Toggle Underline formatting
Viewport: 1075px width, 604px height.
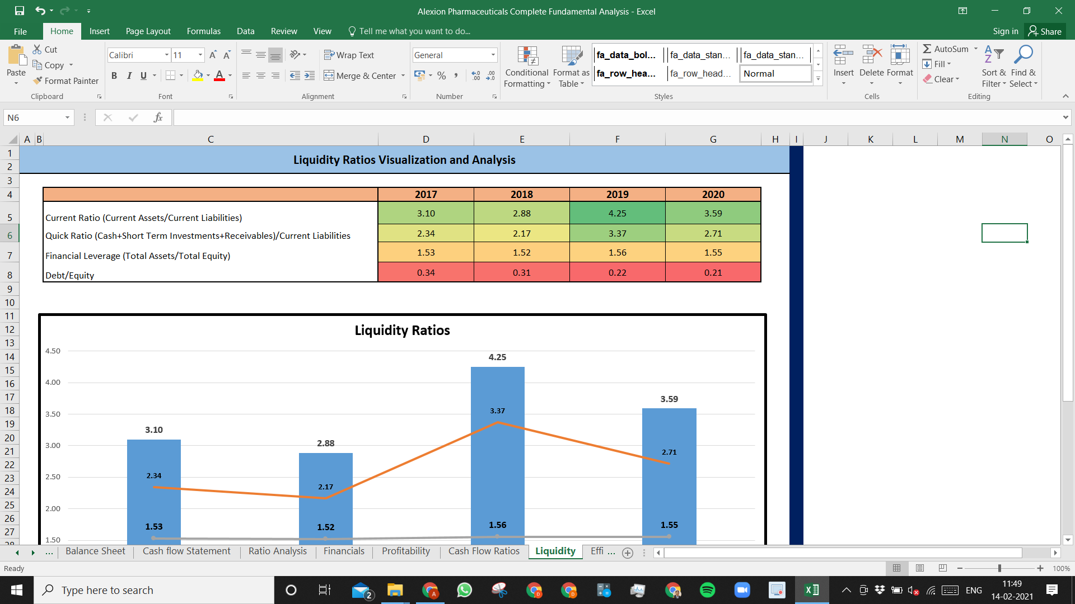click(x=144, y=75)
